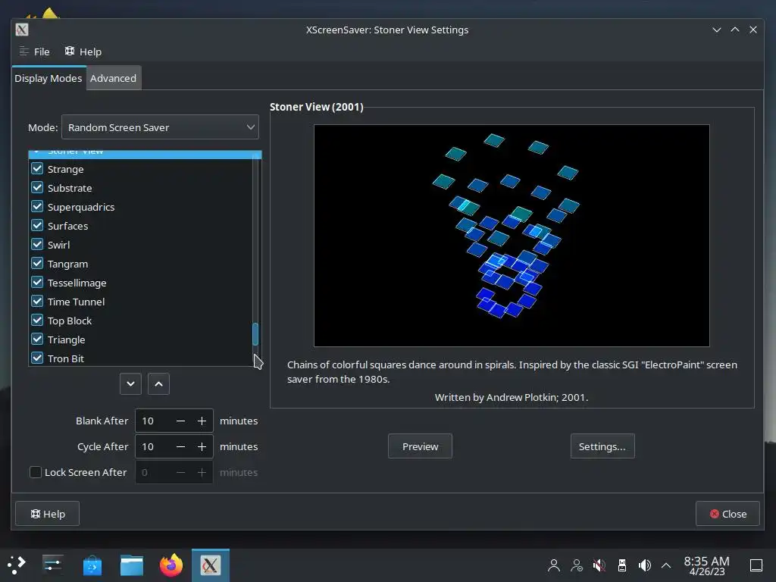Uncheck the Superquadrics checkbox
Viewport: 776px width, 582px height.
[37, 206]
